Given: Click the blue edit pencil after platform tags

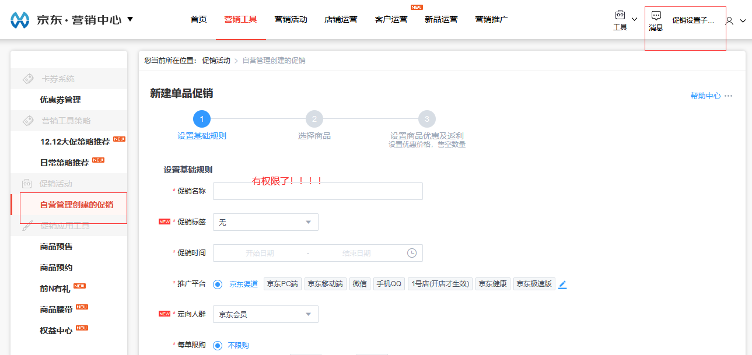Looking at the screenshot, I should tap(562, 284).
